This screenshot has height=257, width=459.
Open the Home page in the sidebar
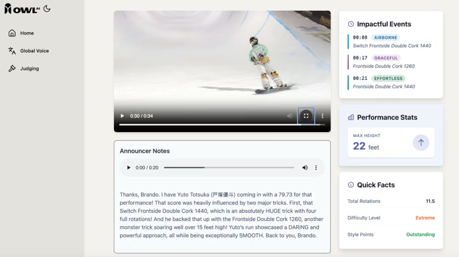click(x=27, y=33)
